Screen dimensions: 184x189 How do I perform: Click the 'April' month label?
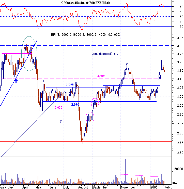[x=25, y=187]
